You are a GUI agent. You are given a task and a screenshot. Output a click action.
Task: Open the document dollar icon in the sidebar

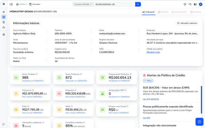pyautogui.click(x=4, y=22)
